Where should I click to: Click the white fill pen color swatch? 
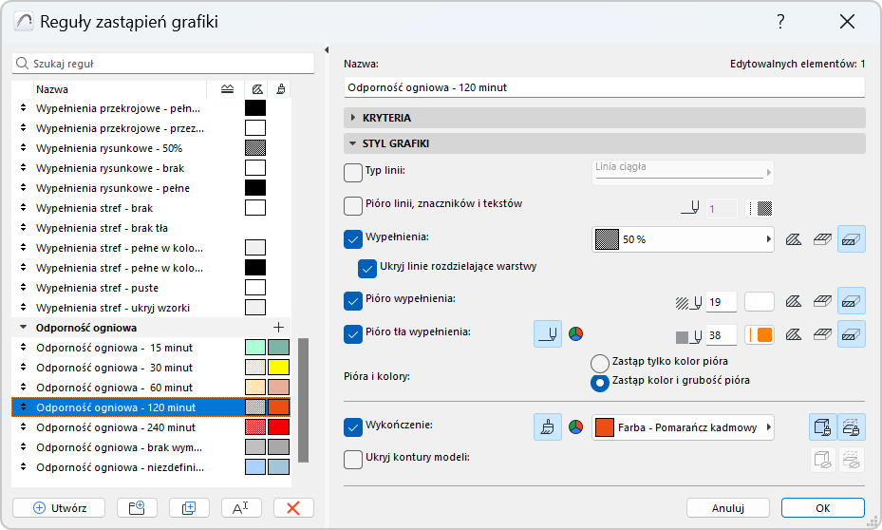click(x=760, y=302)
